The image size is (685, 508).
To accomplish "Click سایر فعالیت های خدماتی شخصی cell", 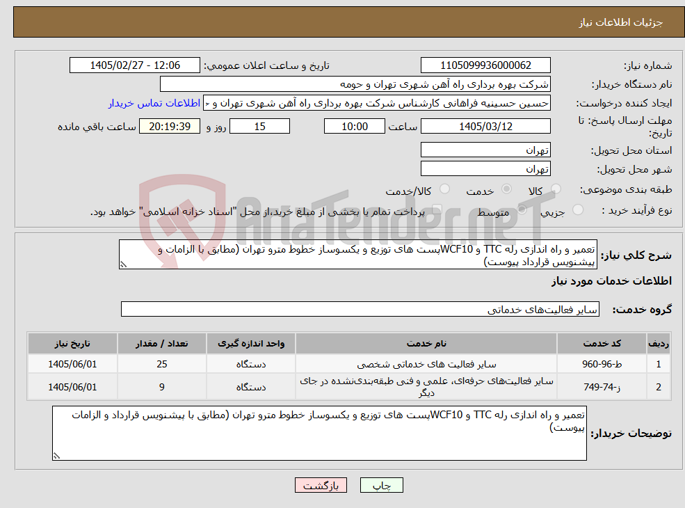I will [426, 364].
